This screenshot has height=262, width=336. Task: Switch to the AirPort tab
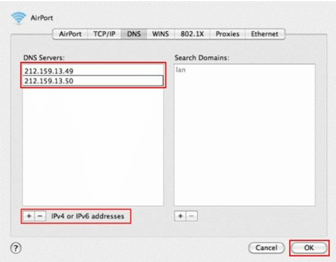coord(70,34)
